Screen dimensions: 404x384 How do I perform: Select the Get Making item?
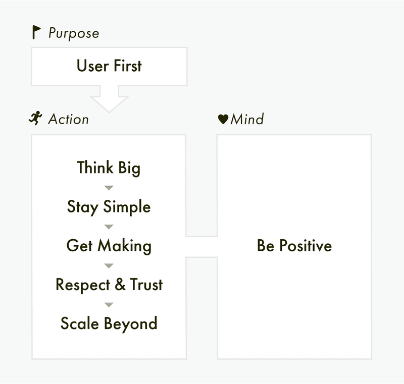[109, 246]
